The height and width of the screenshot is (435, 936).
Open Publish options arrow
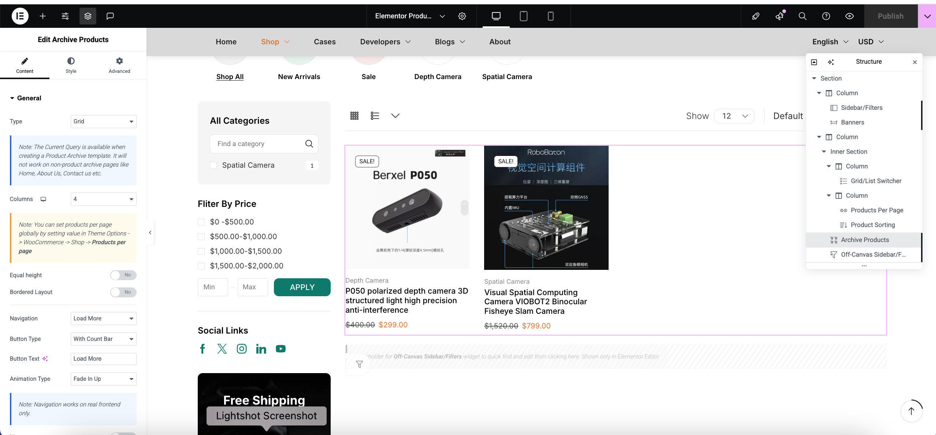[x=927, y=16]
